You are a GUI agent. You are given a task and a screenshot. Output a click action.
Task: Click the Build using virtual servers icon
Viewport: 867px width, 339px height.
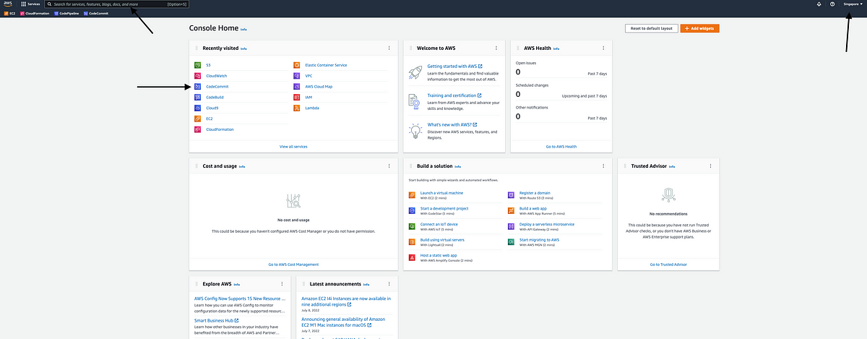point(412,241)
